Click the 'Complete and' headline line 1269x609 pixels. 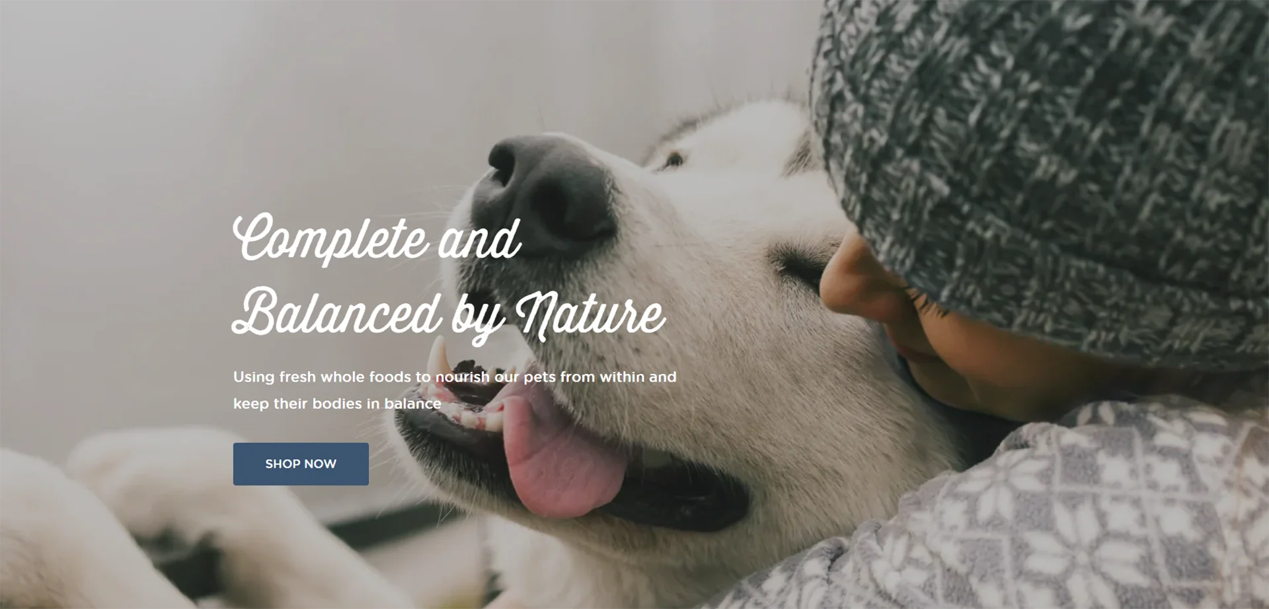(377, 239)
